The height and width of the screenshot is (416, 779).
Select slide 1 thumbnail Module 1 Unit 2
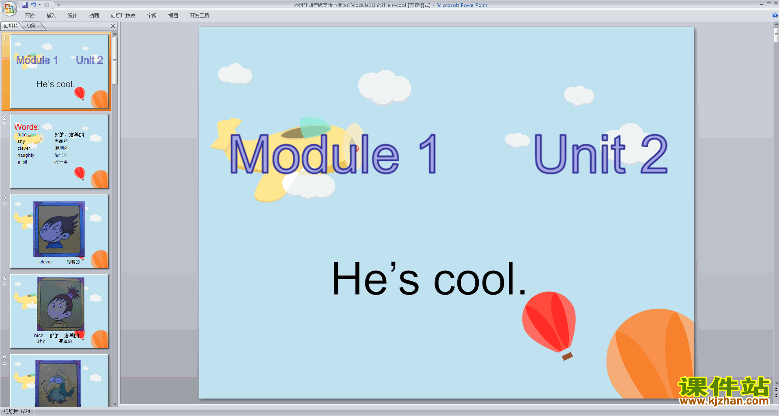59,71
